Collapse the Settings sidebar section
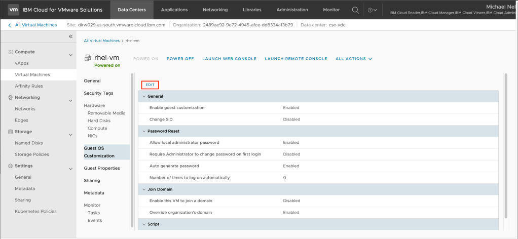The height and width of the screenshot is (239, 518). [70, 168]
